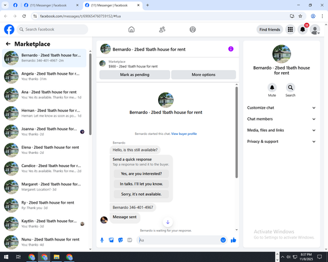Send quick reply Yes, are you interested?
The height and width of the screenshot is (262, 328).
tap(141, 174)
